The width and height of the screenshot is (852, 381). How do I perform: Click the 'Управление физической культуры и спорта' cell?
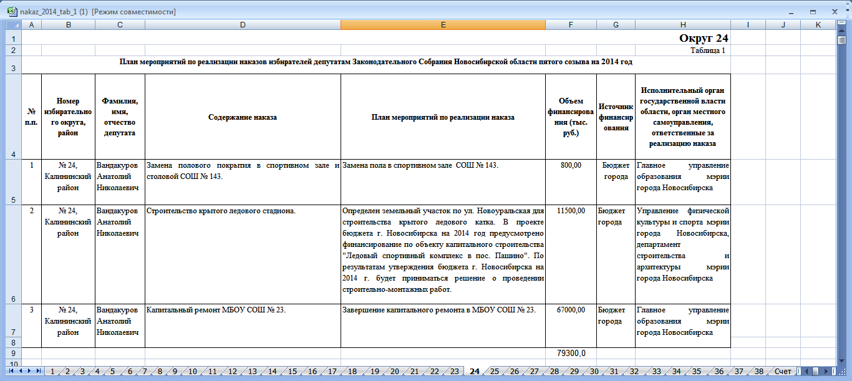pyautogui.click(x=683, y=254)
